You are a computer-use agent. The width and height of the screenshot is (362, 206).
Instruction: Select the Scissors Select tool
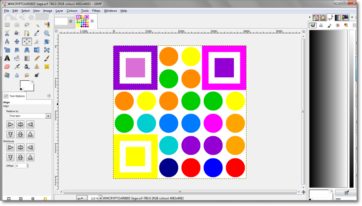coord(7,33)
